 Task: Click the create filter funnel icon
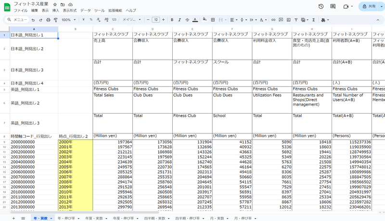305,20
